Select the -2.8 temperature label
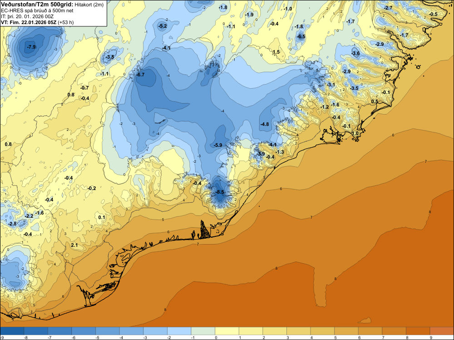 pyautogui.click(x=12, y=224)
